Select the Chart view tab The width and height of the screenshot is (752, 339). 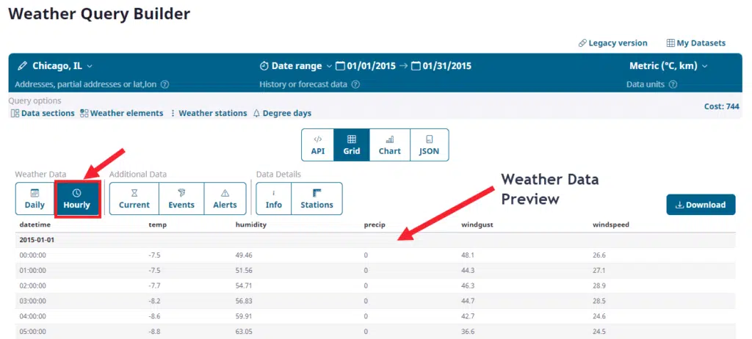point(389,145)
